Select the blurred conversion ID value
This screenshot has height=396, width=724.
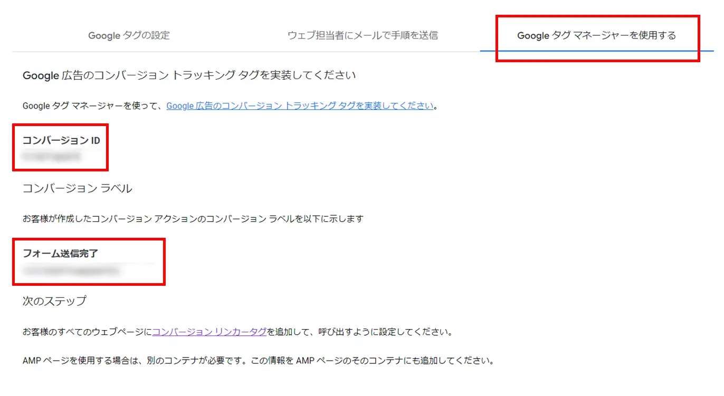51,157
